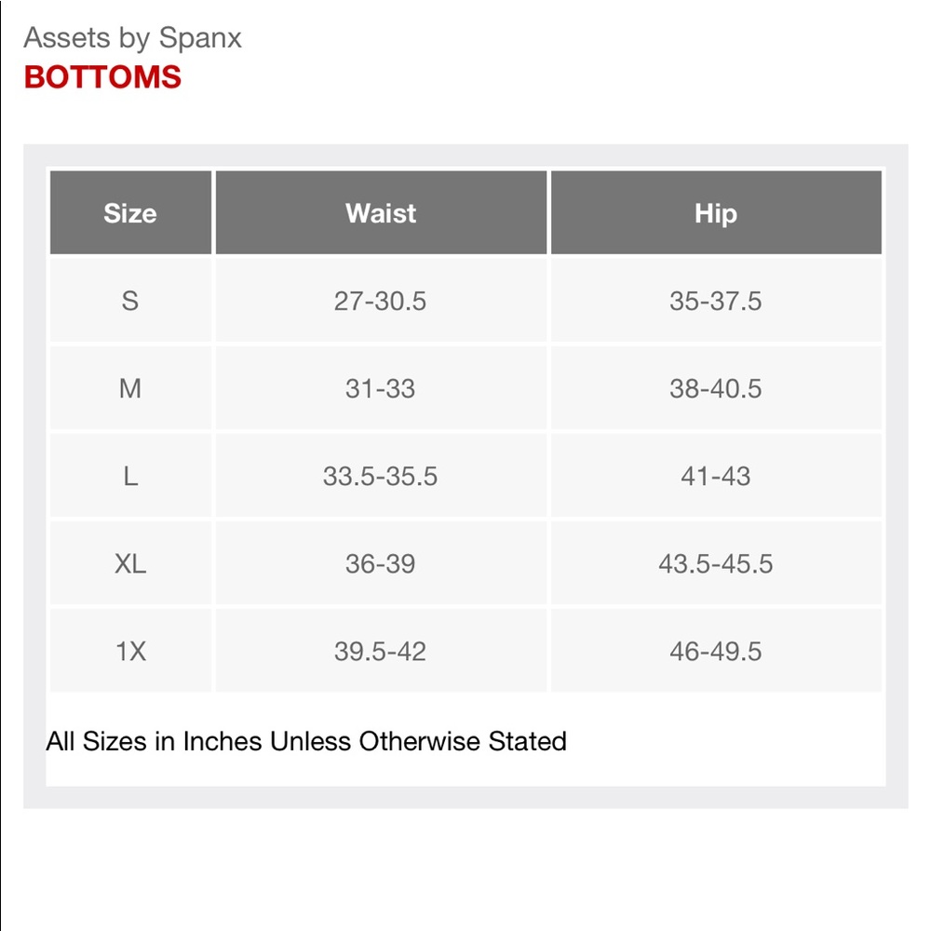Click the Size column header
The height and width of the screenshot is (931, 931).
pyautogui.click(x=130, y=212)
